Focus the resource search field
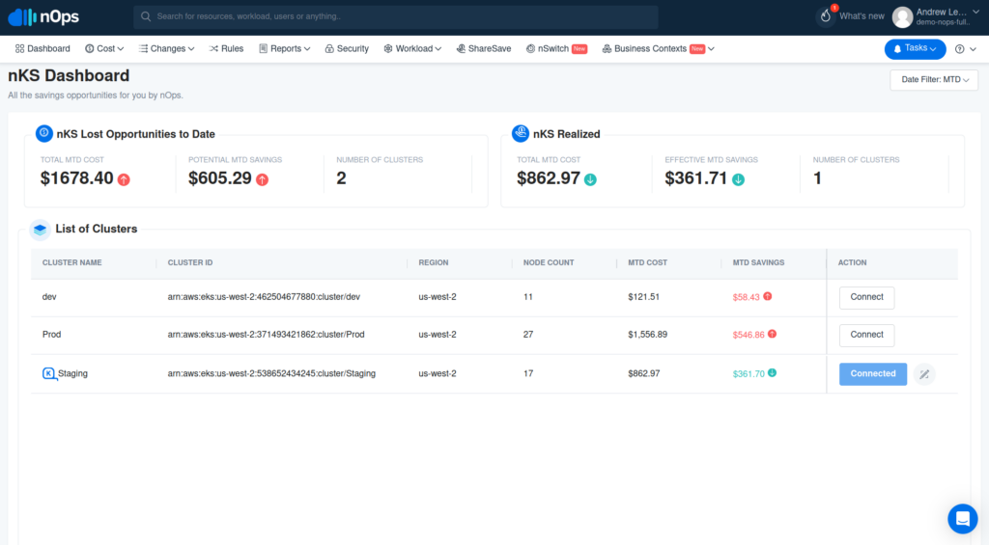 click(x=395, y=17)
